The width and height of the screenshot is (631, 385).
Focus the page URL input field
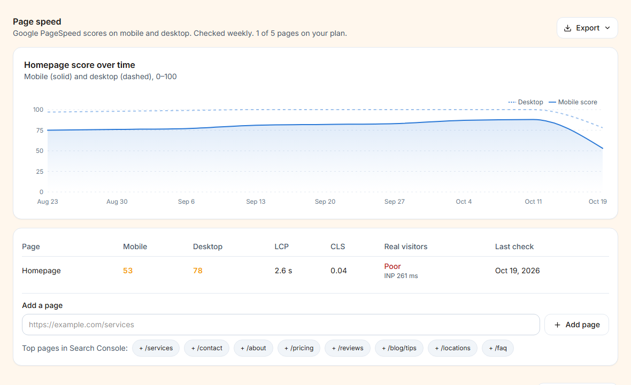(x=281, y=325)
